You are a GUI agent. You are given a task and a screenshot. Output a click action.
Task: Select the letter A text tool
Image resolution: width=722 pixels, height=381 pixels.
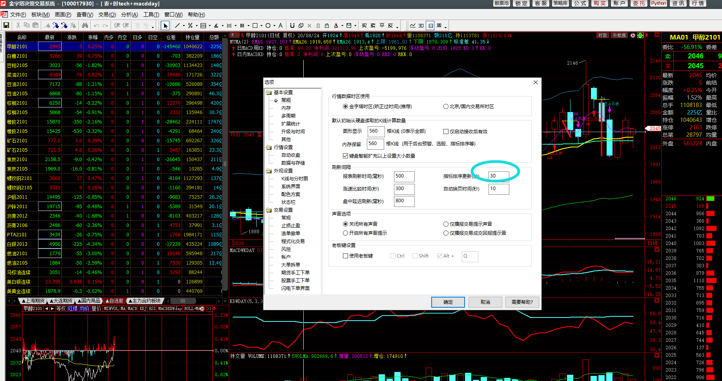[x=280, y=25]
